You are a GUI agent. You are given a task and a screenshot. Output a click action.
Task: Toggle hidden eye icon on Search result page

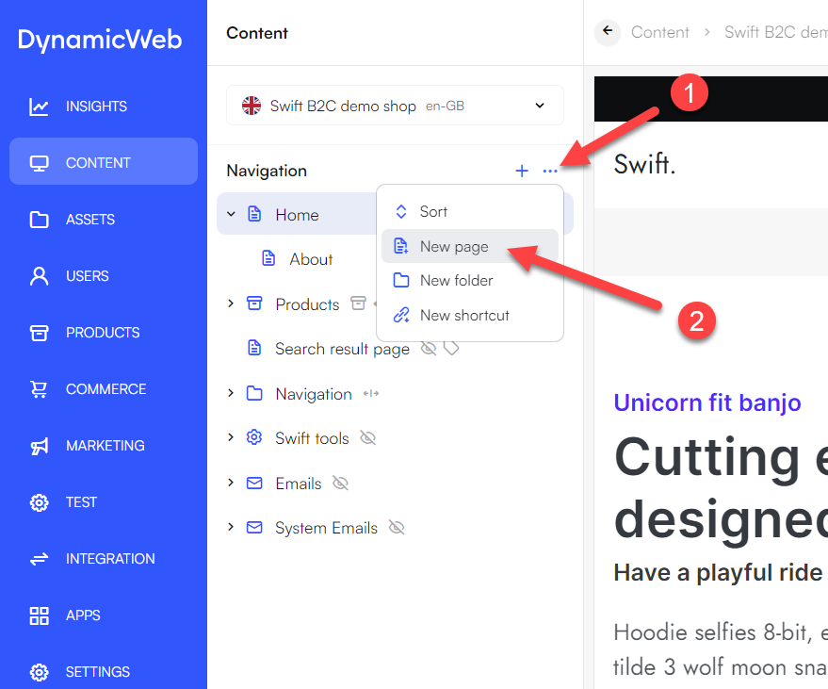[429, 349]
